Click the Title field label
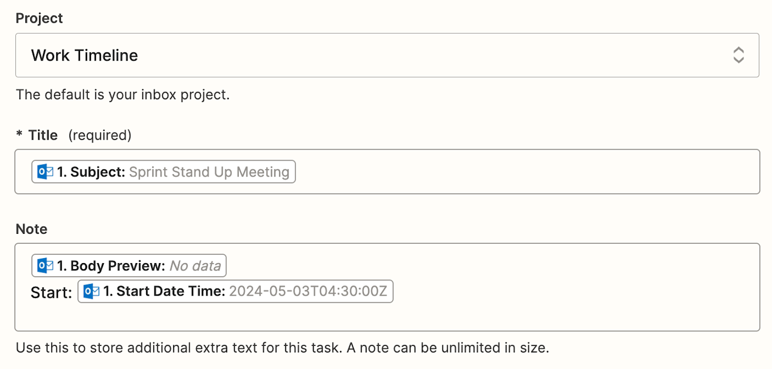 click(43, 135)
